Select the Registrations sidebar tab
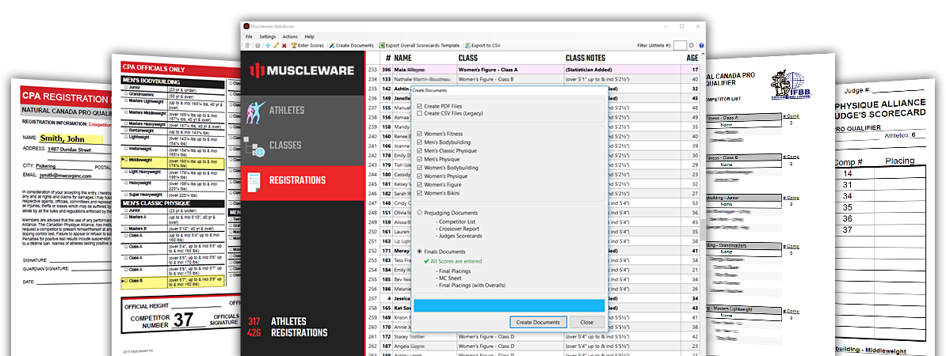 303,180
